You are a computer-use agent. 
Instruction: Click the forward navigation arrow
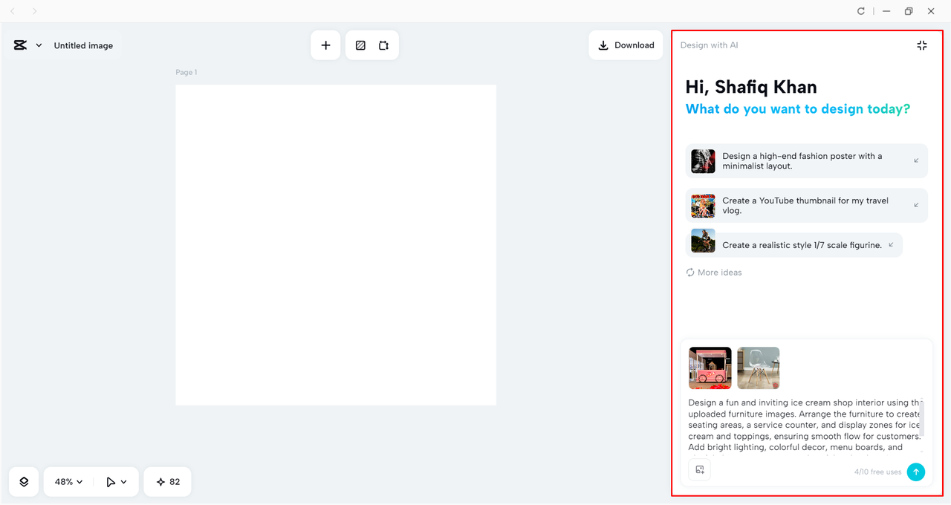pos(34,11)
